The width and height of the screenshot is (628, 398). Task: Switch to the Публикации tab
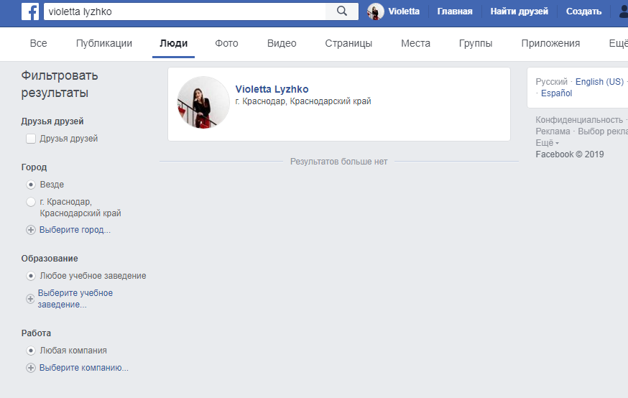[104, 43]
